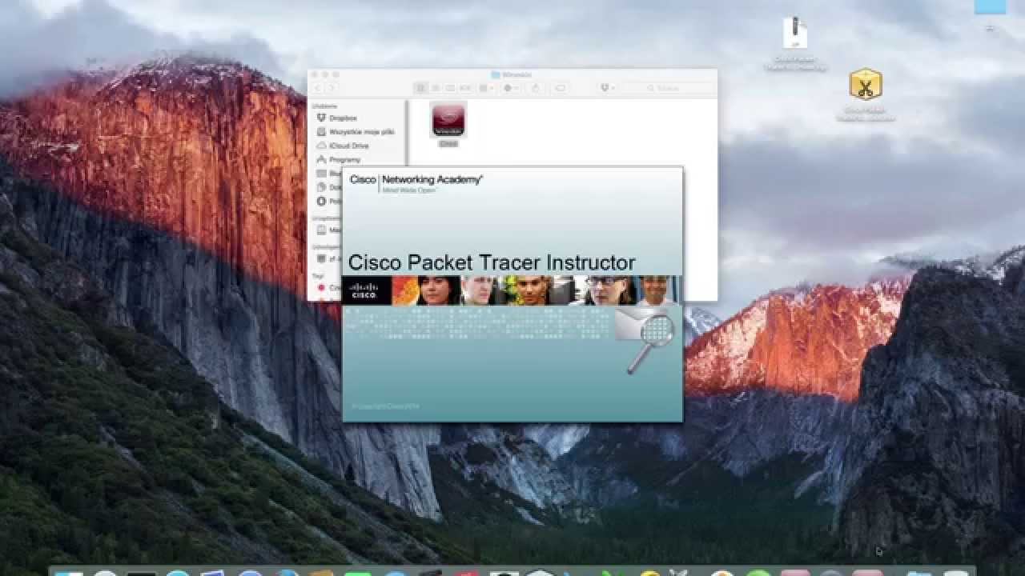Viewport: 1025px width, 576px height.
Task: Click the Finder share toolbar button
Action: coord(537,88)
